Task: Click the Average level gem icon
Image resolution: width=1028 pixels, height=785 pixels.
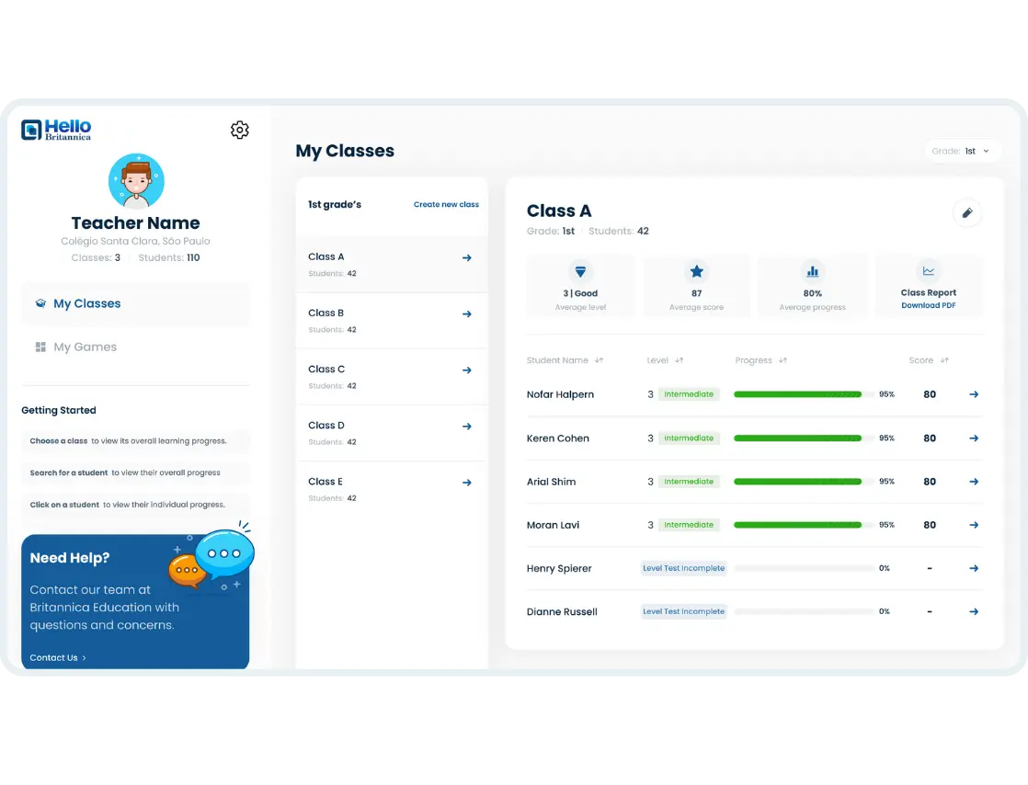Action: [x=580, y=271]
